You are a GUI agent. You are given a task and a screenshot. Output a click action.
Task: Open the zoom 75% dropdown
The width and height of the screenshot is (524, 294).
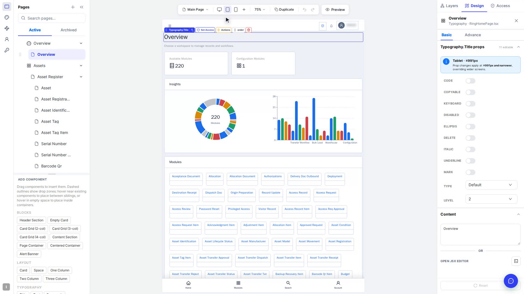pos(260,10)
